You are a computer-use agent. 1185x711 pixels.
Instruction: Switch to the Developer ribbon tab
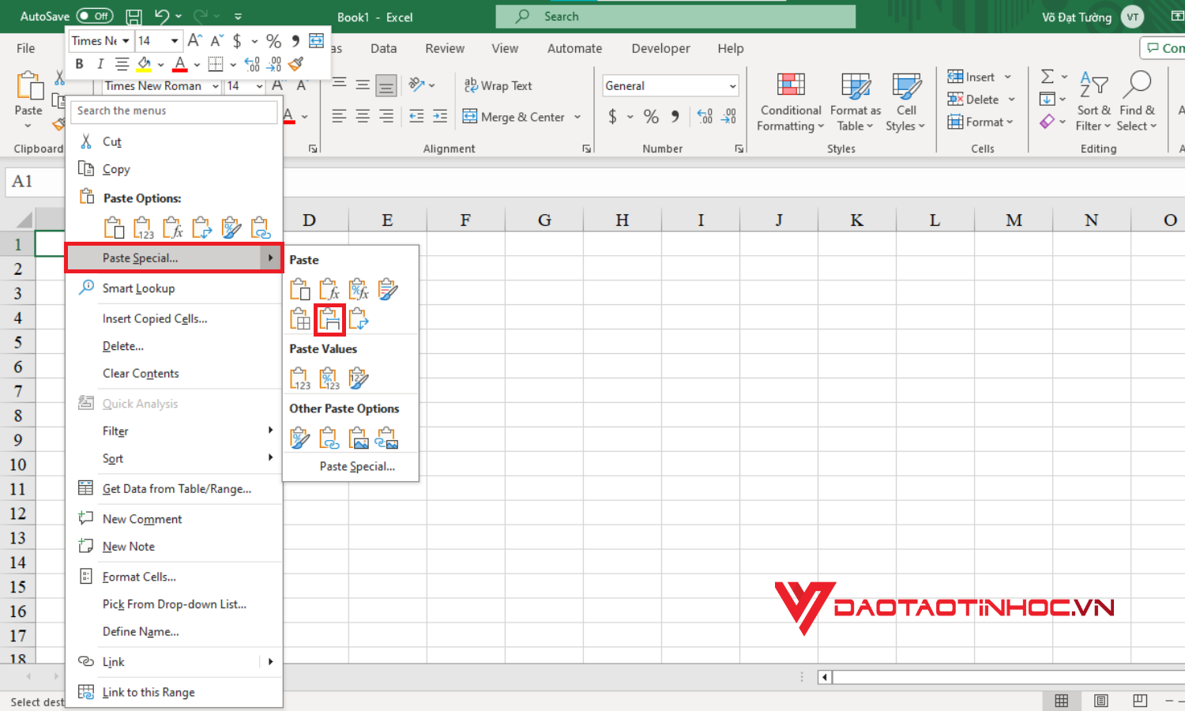pos(660,48)
